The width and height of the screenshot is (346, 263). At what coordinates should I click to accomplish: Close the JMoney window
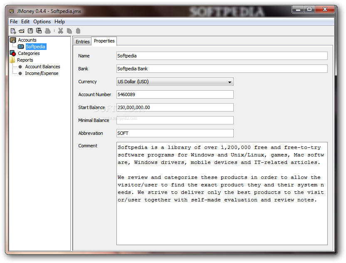point(325,9)
